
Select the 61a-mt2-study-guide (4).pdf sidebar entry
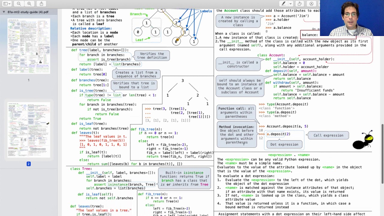click(28, 12)
